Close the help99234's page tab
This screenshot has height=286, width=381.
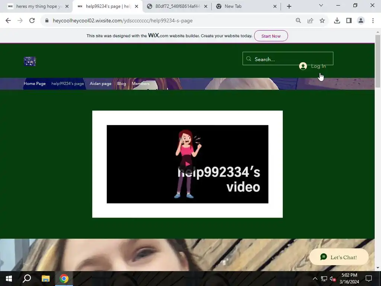click(x=137, y=7)
